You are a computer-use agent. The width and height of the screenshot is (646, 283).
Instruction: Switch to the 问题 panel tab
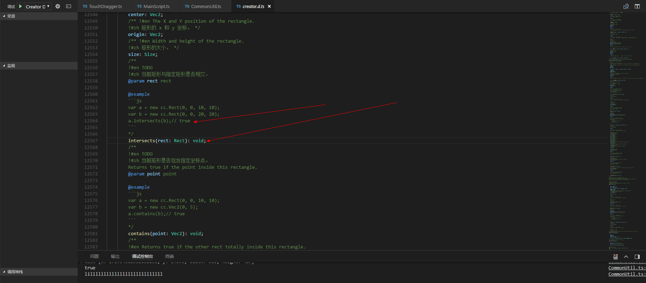[x=94, y=256]
